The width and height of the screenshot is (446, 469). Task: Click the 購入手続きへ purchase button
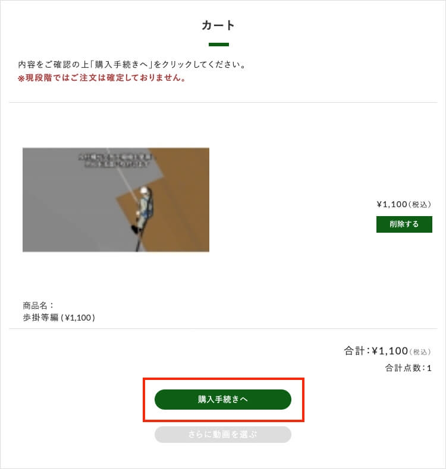(x=223, y=400)
